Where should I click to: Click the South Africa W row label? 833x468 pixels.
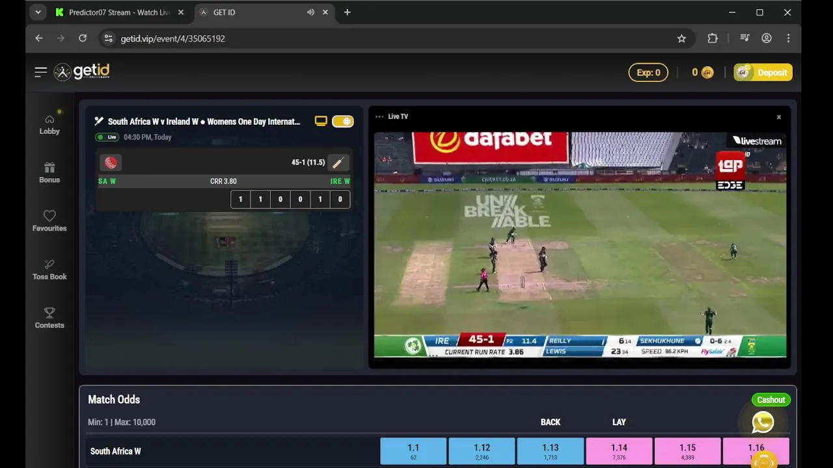pos(115,451)
